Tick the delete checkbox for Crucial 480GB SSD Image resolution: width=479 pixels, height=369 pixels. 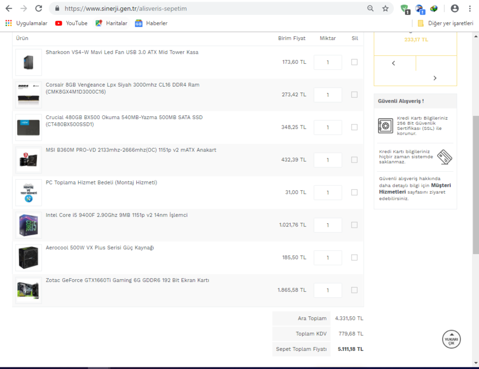tap(354, 127)
